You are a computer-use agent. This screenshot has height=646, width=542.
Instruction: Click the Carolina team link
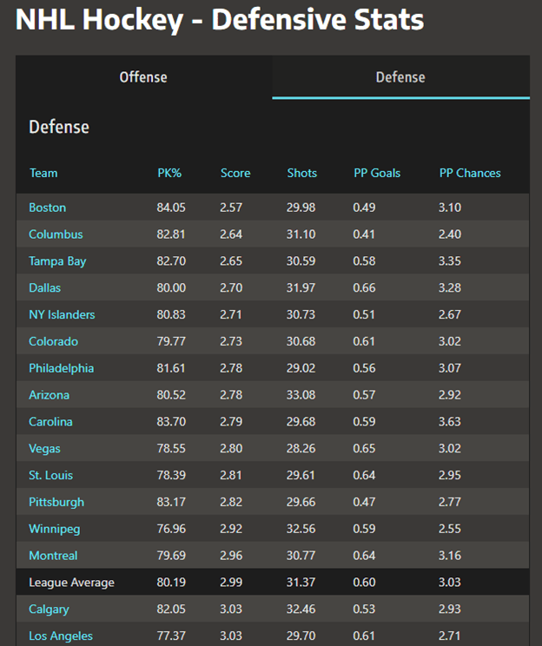pyautogui.click(x=50, y=422)
